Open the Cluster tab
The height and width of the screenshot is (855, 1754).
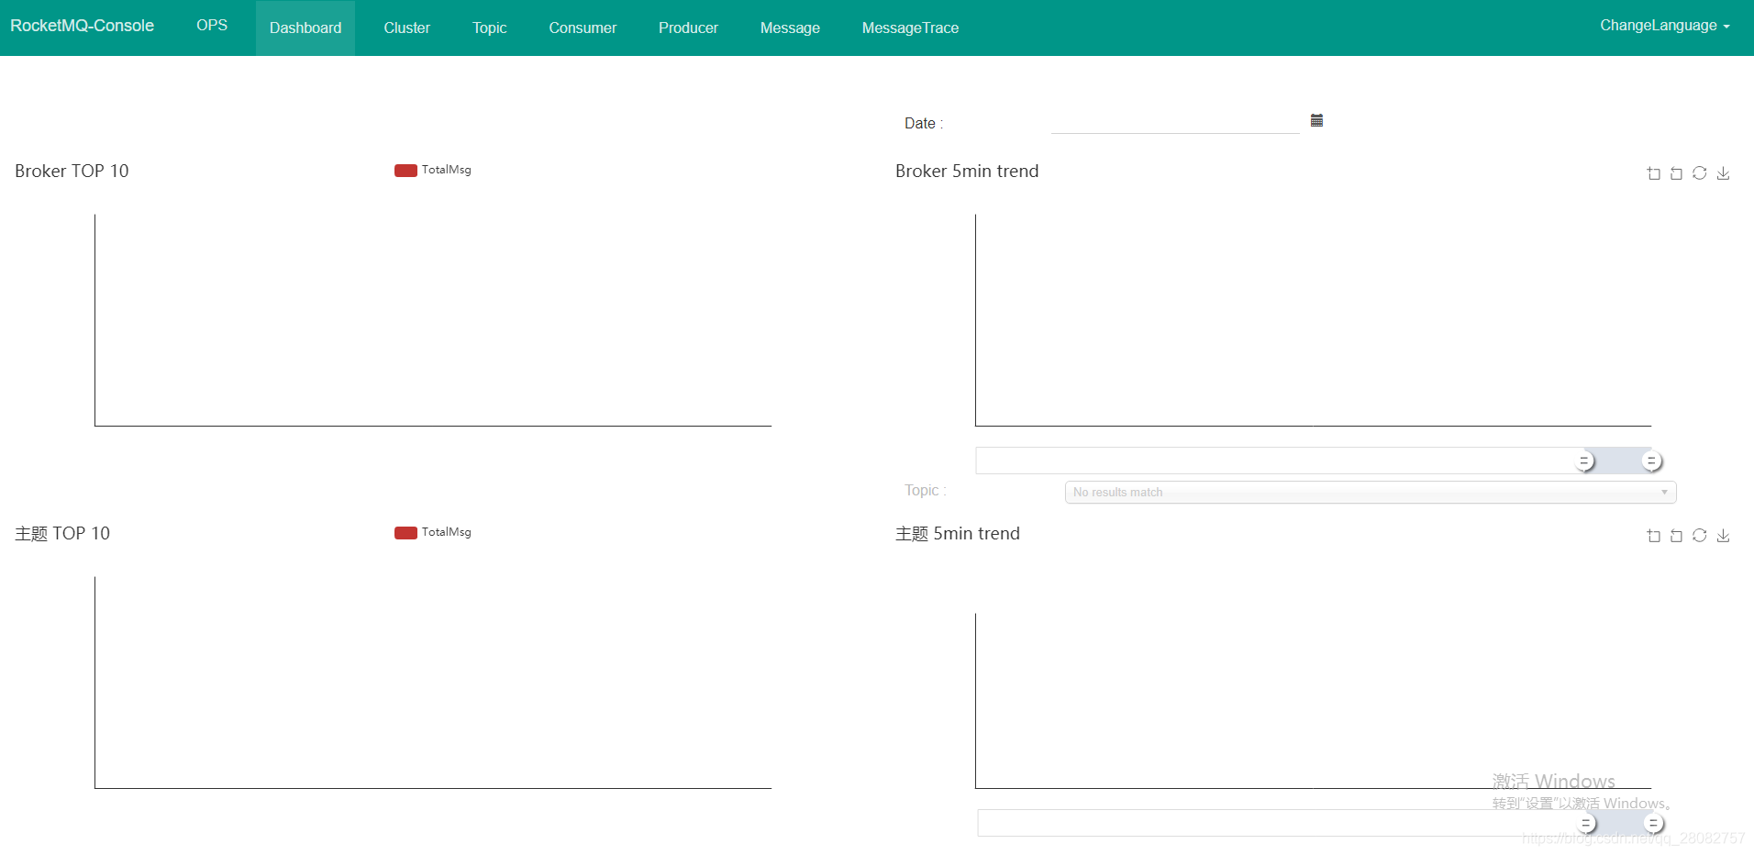[406, 28]
